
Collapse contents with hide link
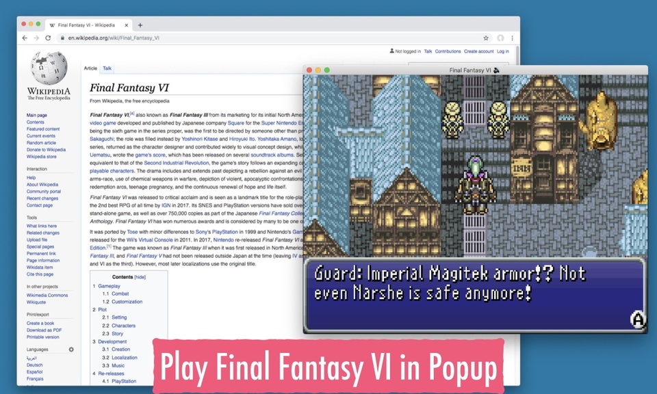tap(140, 277)
